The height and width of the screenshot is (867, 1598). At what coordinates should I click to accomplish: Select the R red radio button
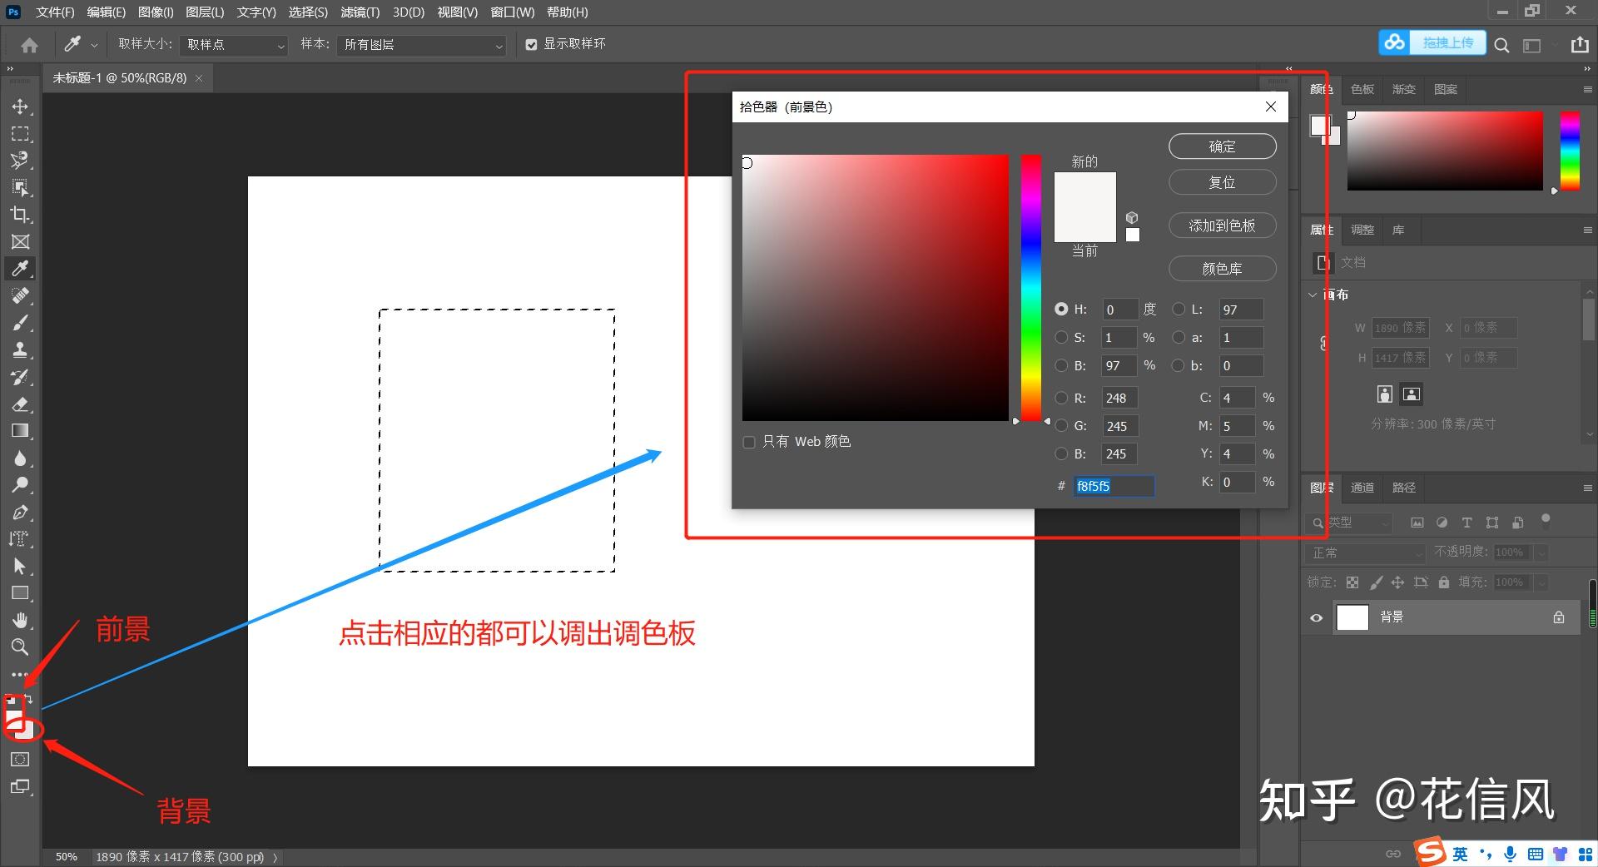[x=1061, y=398]
